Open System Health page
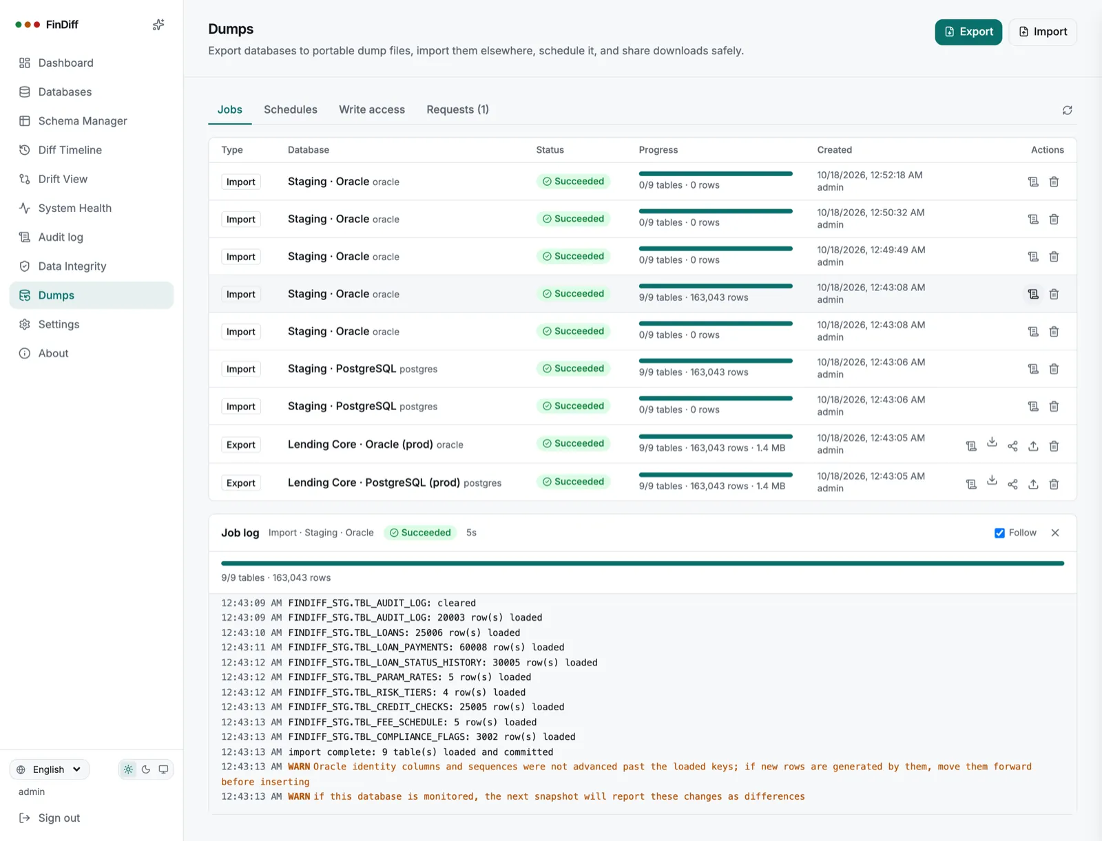The height and width of the screenshot is (841, 1102). pyautogui.click(x=92, y=208)
